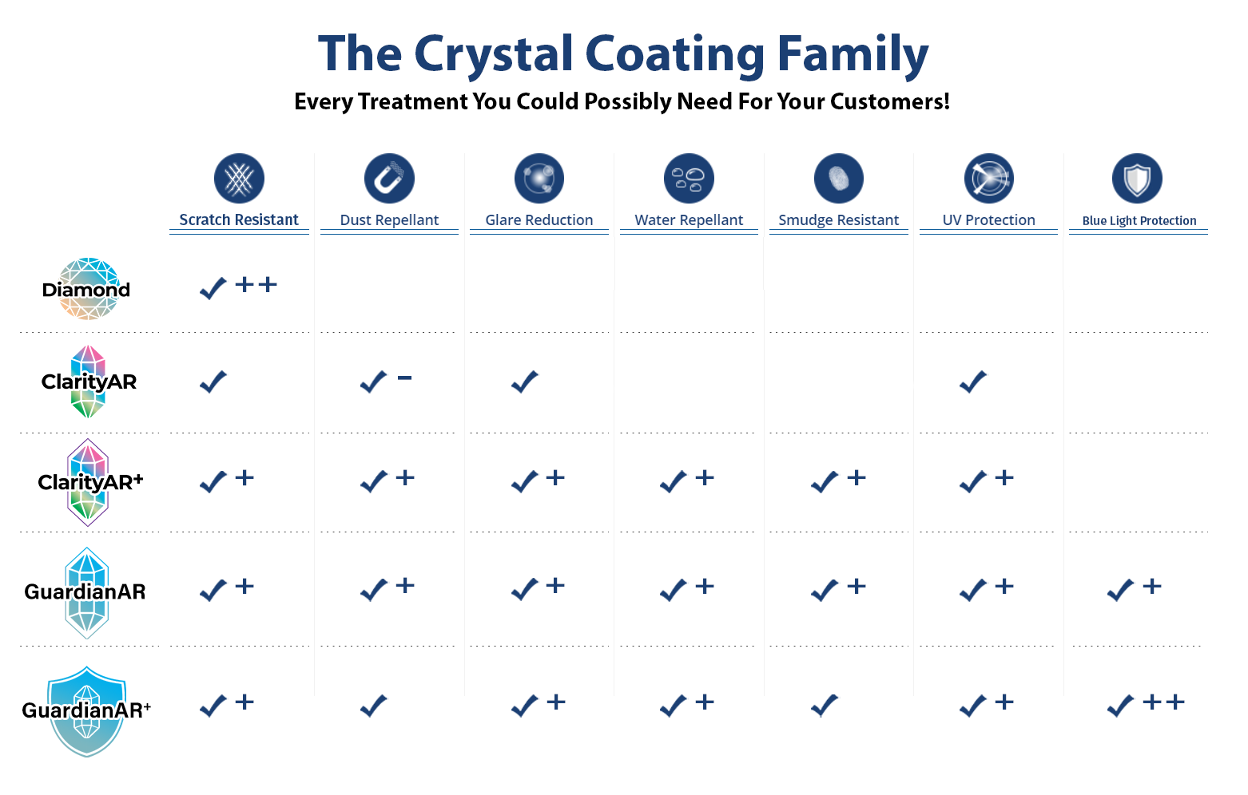
Task: Select the Diamond coating logo
Action: click(86, 289)
